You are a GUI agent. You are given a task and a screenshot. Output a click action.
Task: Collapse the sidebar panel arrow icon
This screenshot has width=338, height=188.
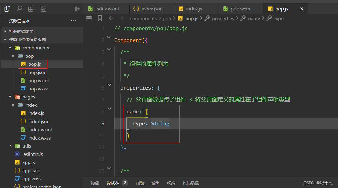(x=77, y=9)
